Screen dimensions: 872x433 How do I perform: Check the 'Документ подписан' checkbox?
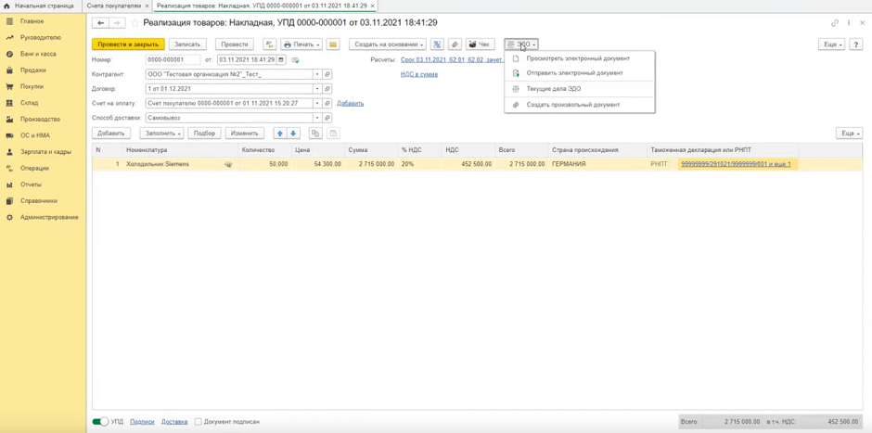tap(198, 422)
